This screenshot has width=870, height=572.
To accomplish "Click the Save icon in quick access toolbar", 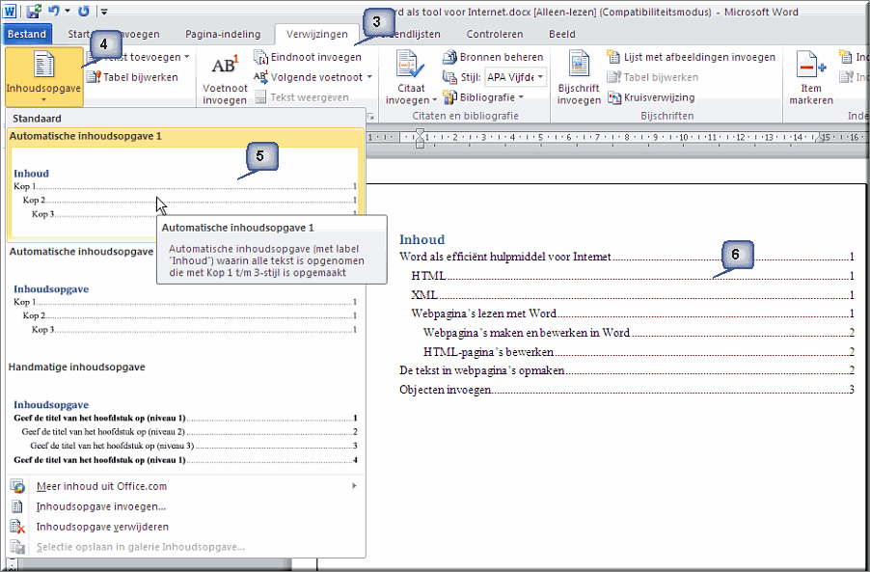I will (x=34, y=11).
